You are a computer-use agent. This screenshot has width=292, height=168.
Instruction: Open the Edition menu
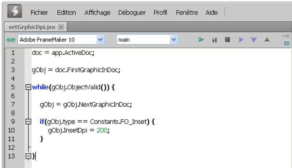(67, 12)
